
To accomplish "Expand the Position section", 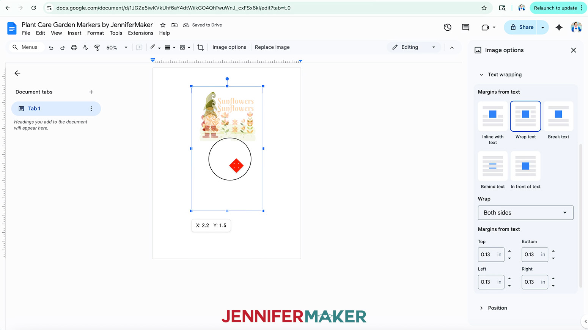I will (481, 308).
